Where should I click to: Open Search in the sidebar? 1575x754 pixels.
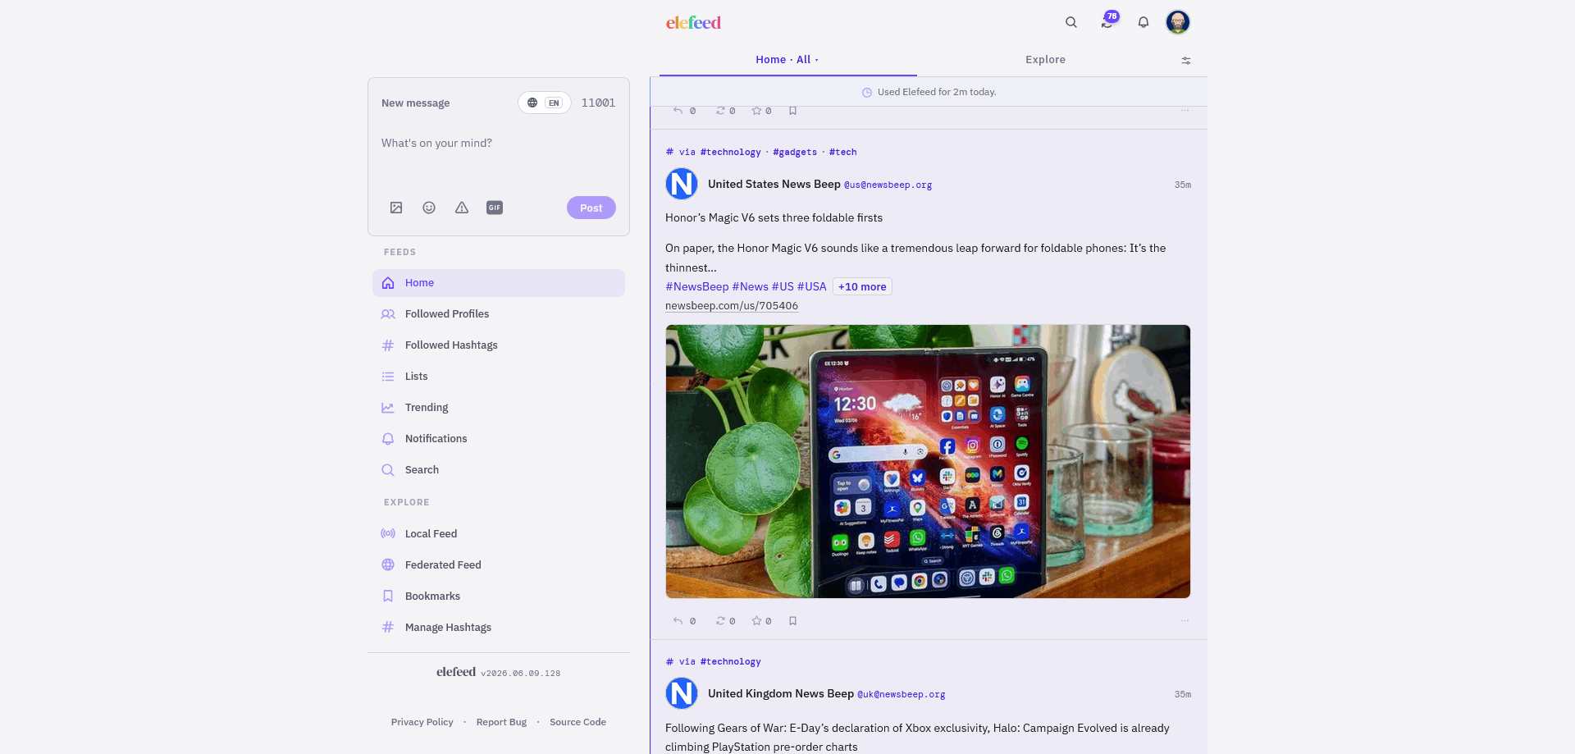click(499, 470)
